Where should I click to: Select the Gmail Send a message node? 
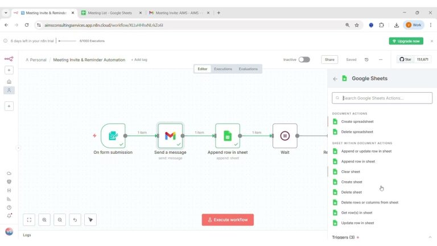pos(170,136)
